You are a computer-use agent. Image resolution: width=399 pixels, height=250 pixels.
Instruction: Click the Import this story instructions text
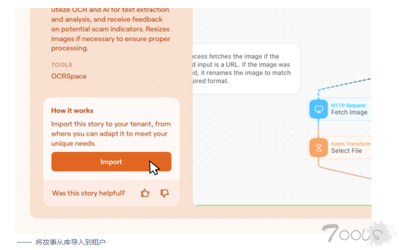(x=111, y=133)
